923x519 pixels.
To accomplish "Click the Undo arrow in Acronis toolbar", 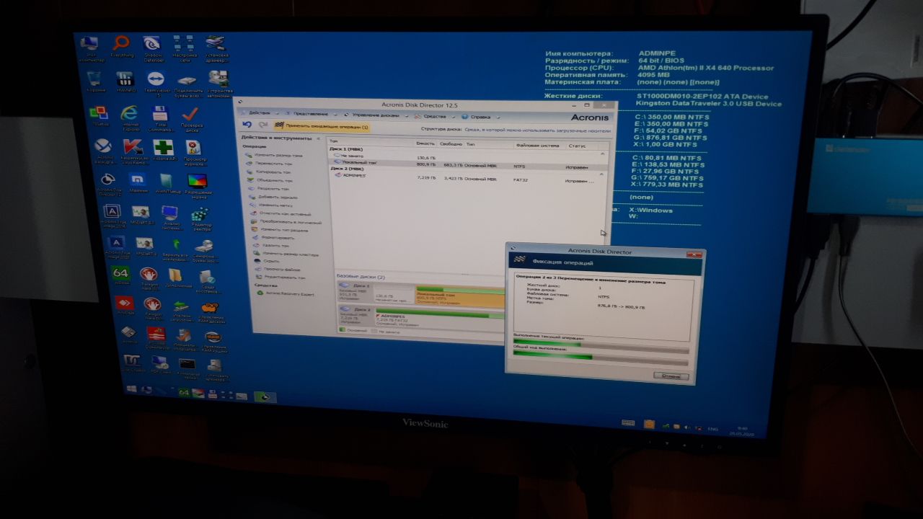I will tap(247, 125).
